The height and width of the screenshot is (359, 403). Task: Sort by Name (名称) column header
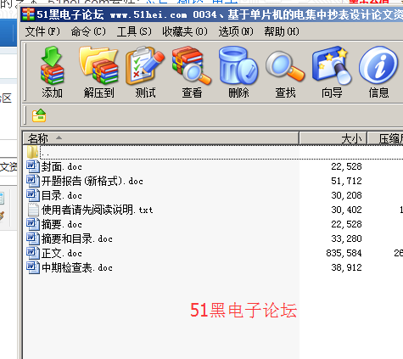pyautogui.click(x=160, y=138)
